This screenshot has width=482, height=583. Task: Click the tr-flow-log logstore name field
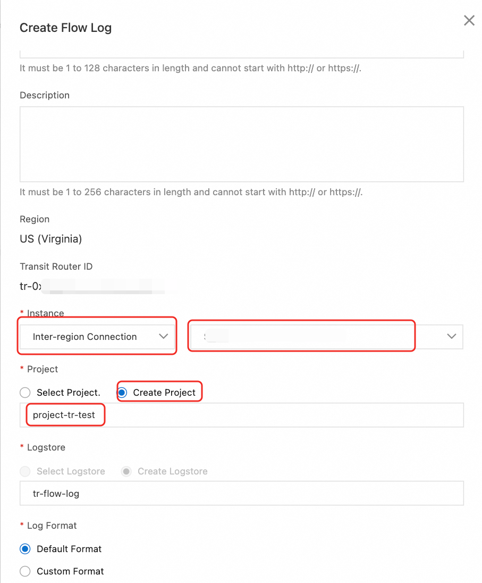[241, 494]
